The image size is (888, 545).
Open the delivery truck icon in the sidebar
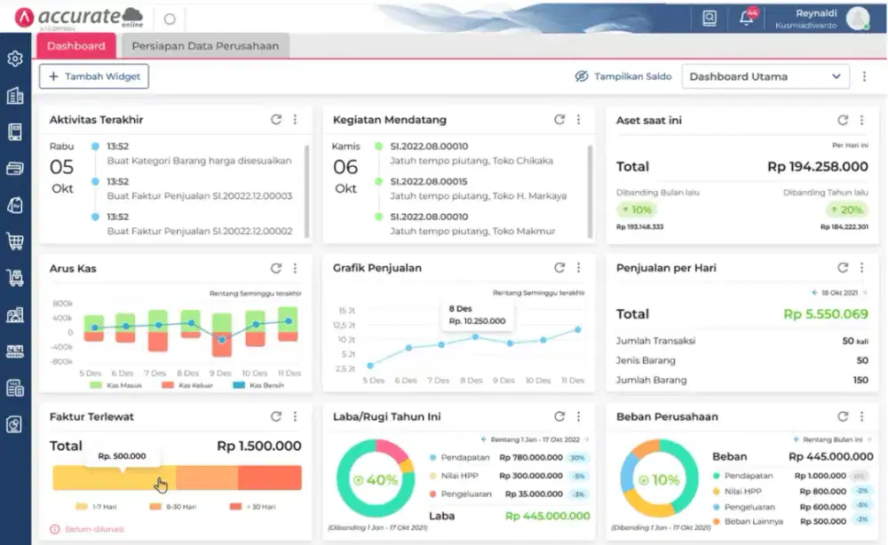pos(14,277)
